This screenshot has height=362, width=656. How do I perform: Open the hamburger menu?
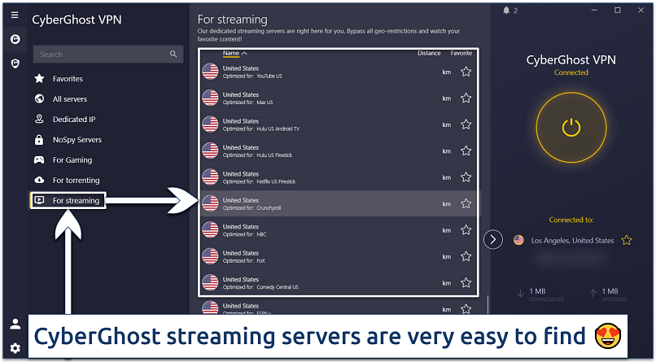(15, 15)
